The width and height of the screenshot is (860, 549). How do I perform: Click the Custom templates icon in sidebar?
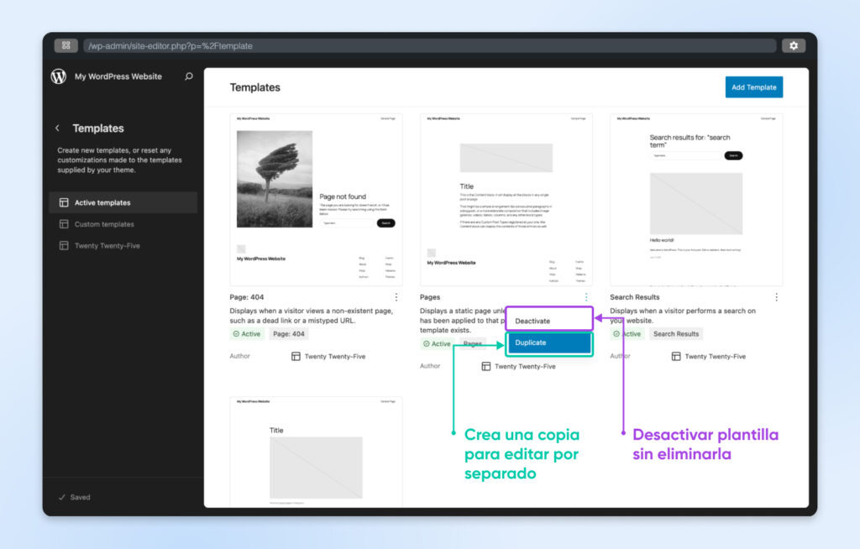point(65,223)
